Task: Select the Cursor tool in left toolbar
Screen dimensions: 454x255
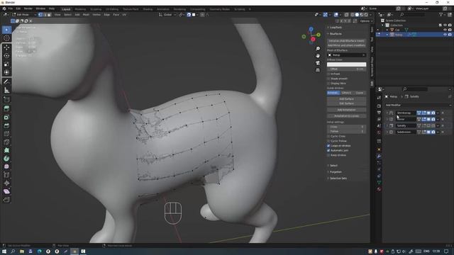Action: (6, 38)
